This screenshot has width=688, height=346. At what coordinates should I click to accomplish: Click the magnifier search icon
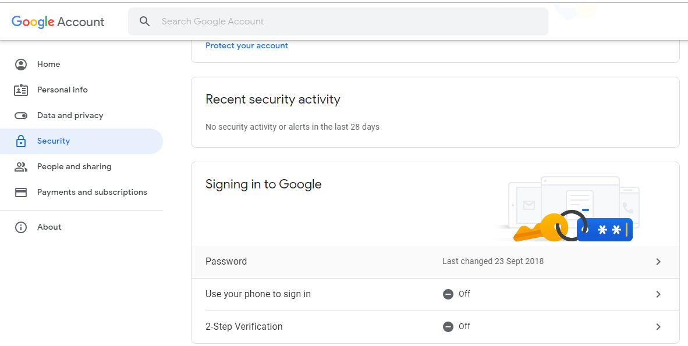[x=145, y=22]
